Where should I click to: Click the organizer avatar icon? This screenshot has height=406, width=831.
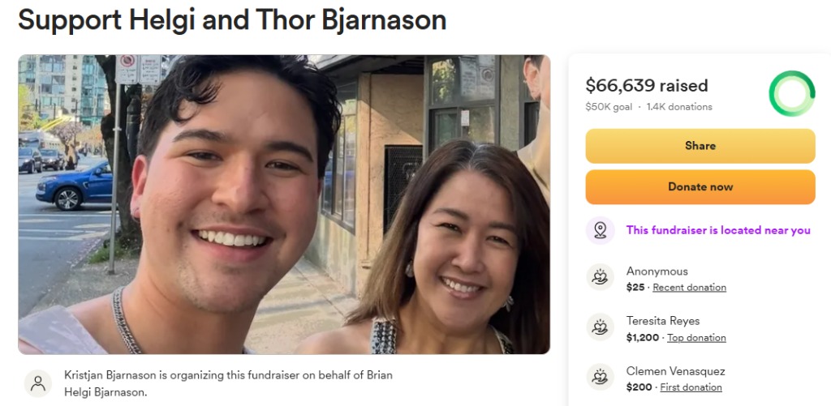(x=38, y=383)
